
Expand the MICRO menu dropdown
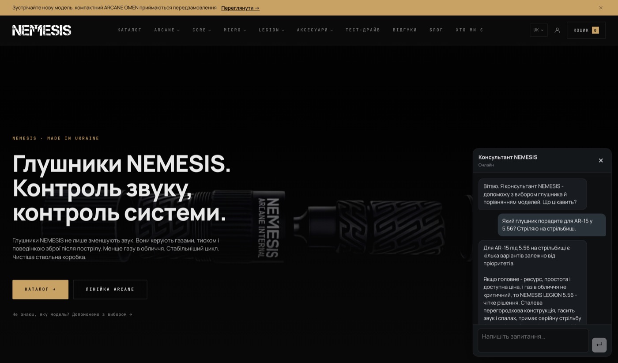pos(235,30)
